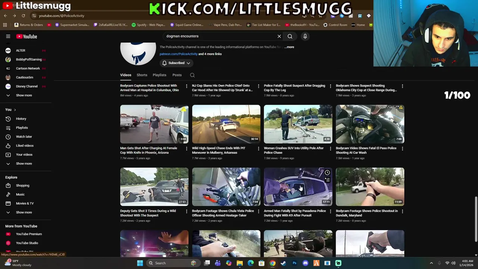Play Man Gets Shot Phoenix thumbnail
Image resolution: width=478 pixels, height=269 pixels.
[154, 124]
